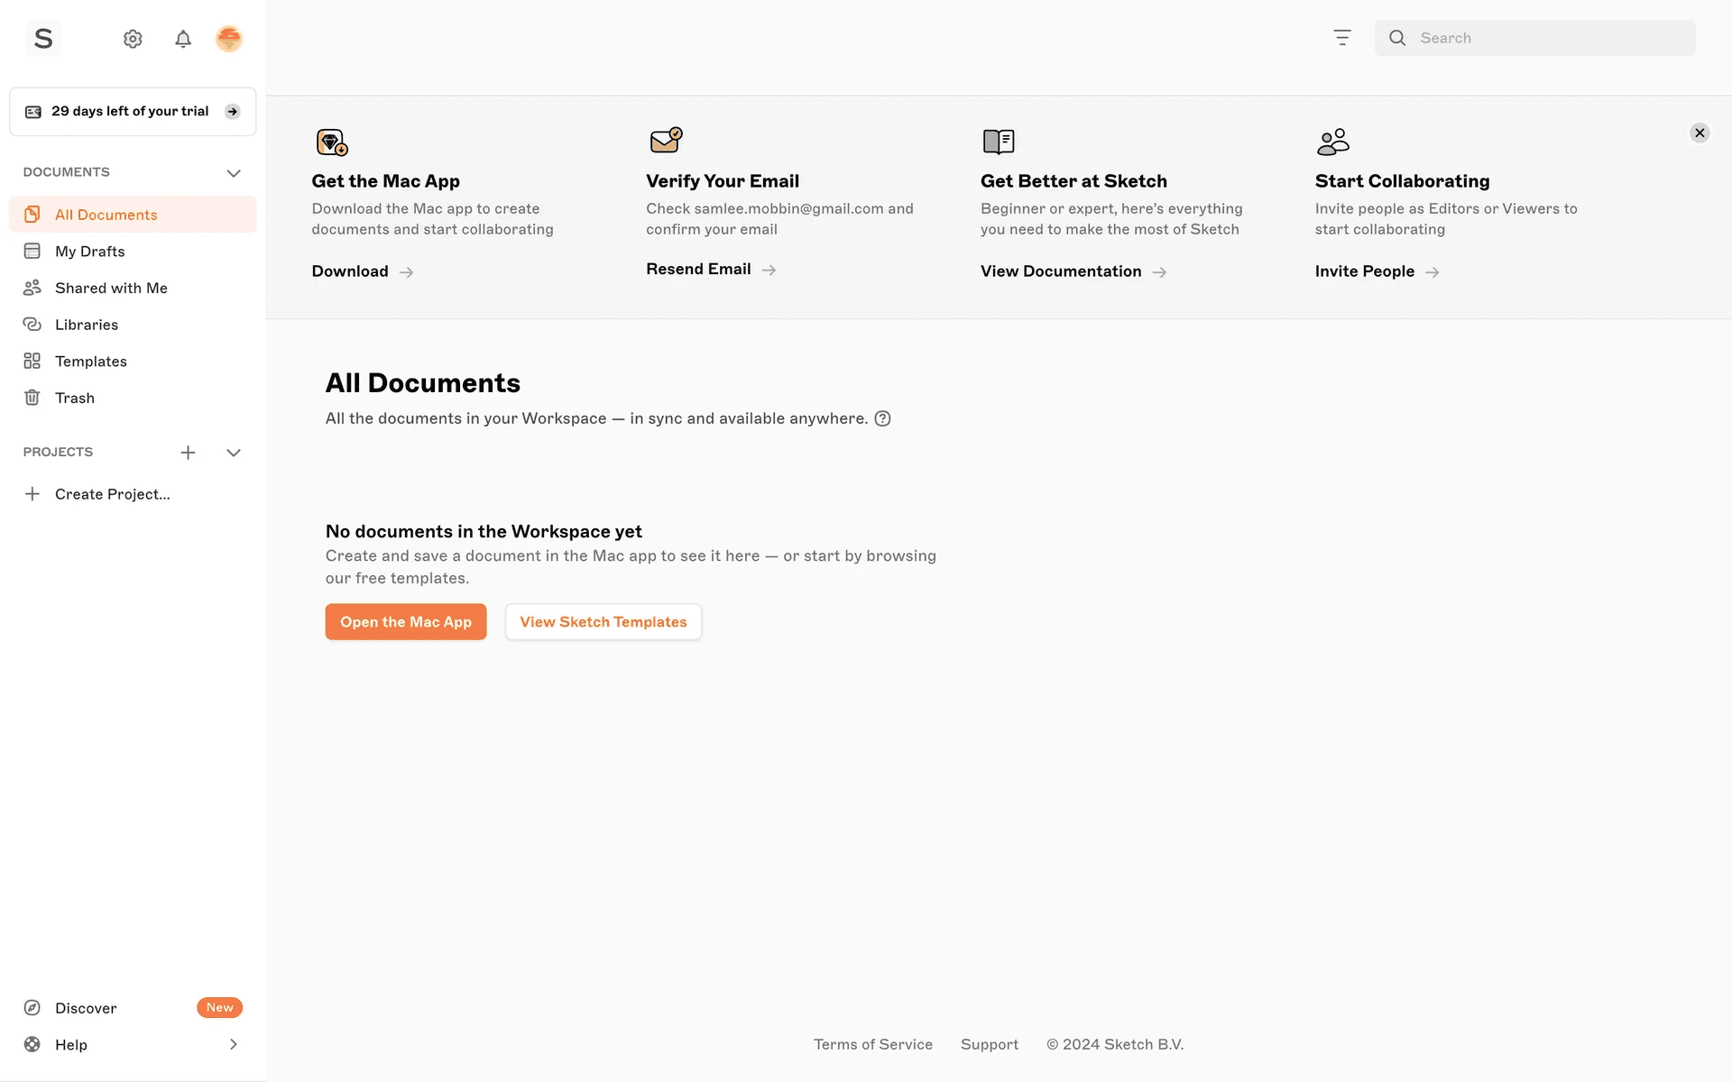
Task: Click View Sketch Templates button
Action: pyautogui.click(x=603, y=622)
